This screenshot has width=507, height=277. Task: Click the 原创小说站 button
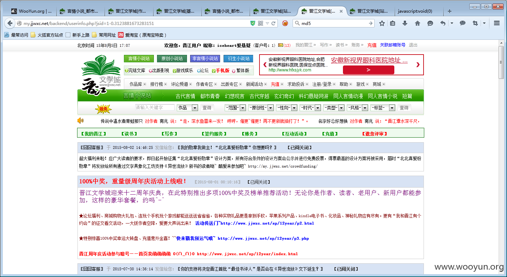point(172,58)
